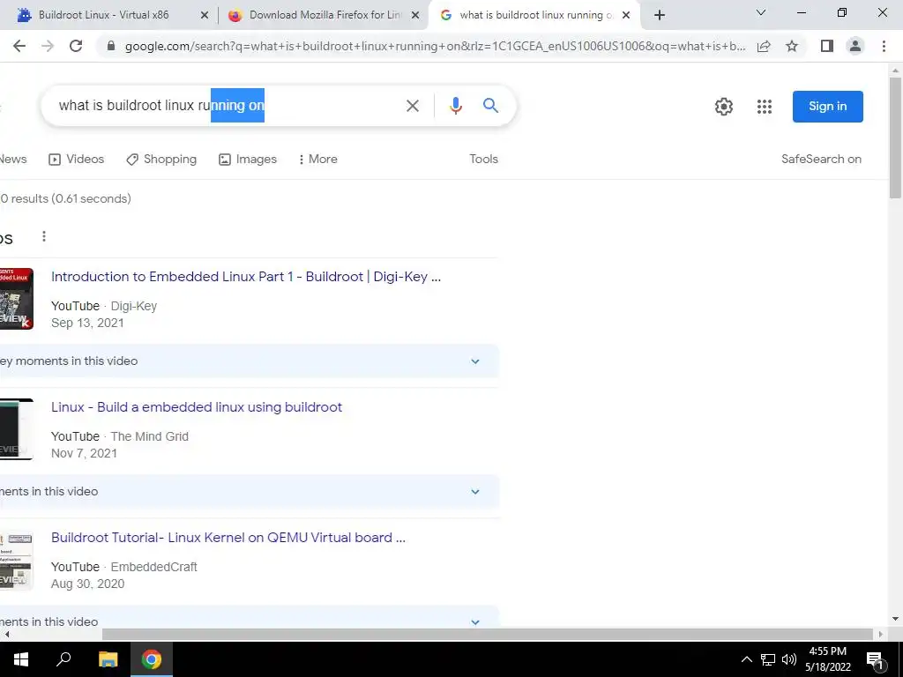This screenshot has height=677, width=903.
Task: Clear the Google search box
Action: pos(413,106)
